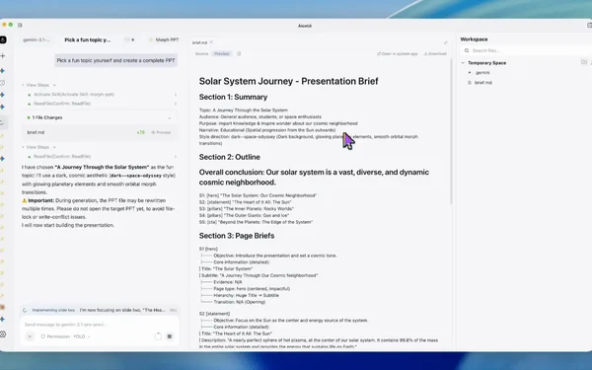Image resolution: width=592 pixels, height=370 pixels.
Task: Switch to Preview view
Action: [x=222, y=54]
